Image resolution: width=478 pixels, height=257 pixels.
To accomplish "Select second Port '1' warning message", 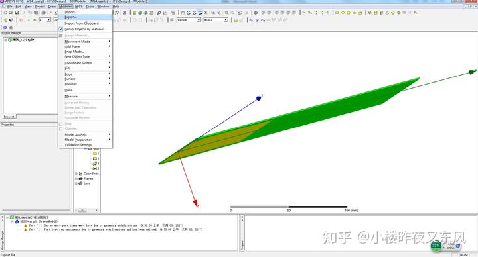I will [116, 229].
